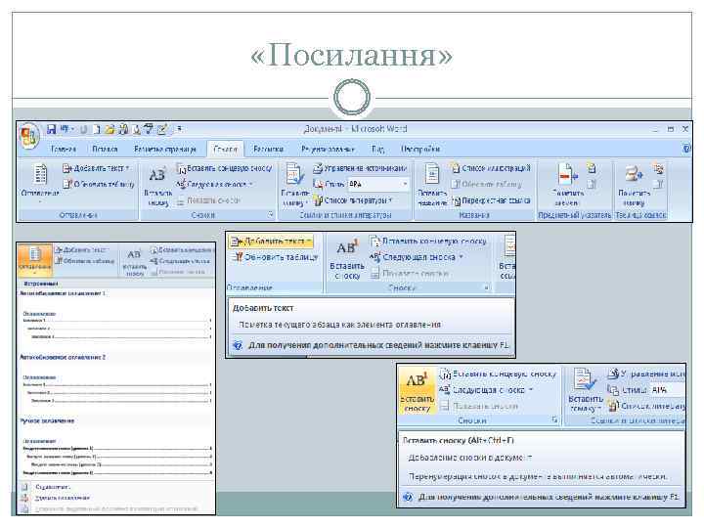Viewport: 704px width, 528px height.
Task: Click the Сноски dialog launcher in the Добавить текст tooltip panel
Action: [x=486, y=287]
